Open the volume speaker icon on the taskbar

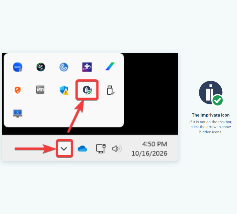[117, 149]
